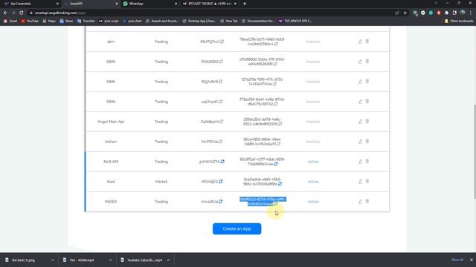The width and height of the screenshot is (476, 267).
Task: Open the downloaded the best (1).png file
Action: tap(23, 260)
